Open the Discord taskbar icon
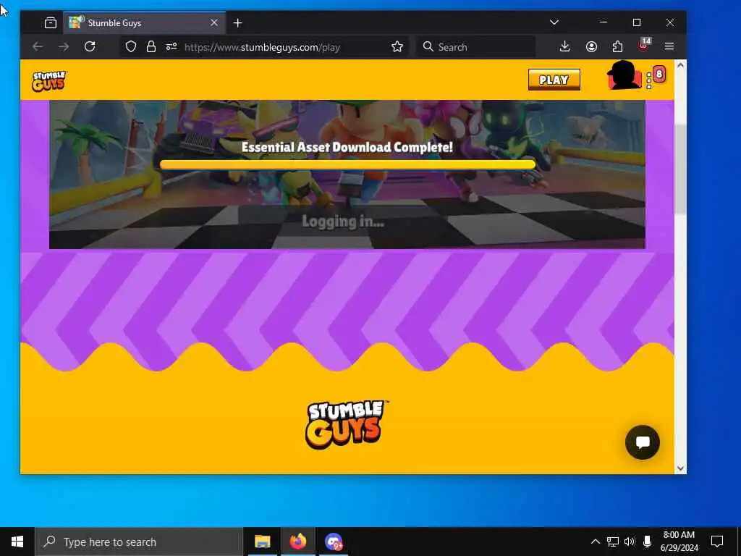The height and width of the screenshot is (556, 741). click(334, 542)
